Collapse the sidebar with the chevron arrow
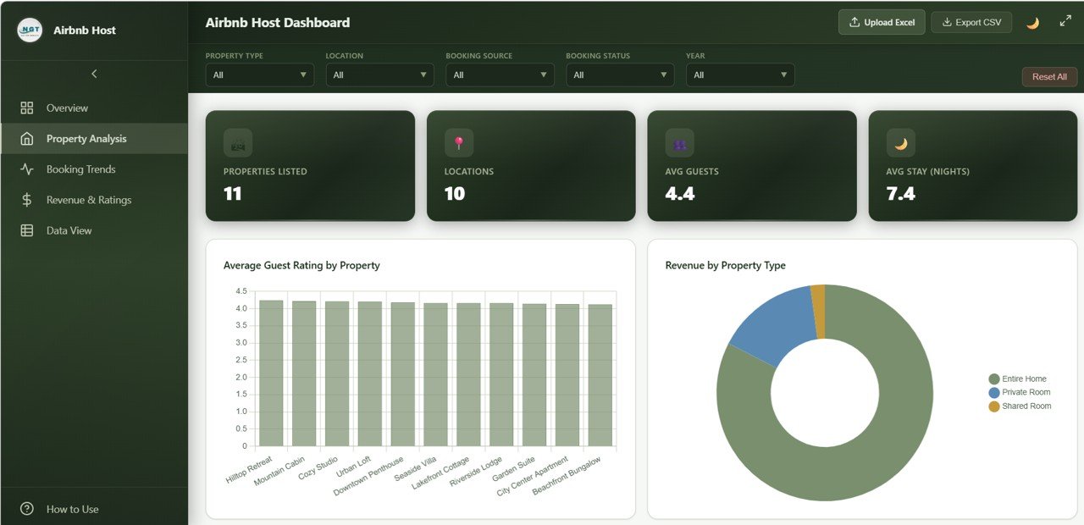 [x=94, y=74]
